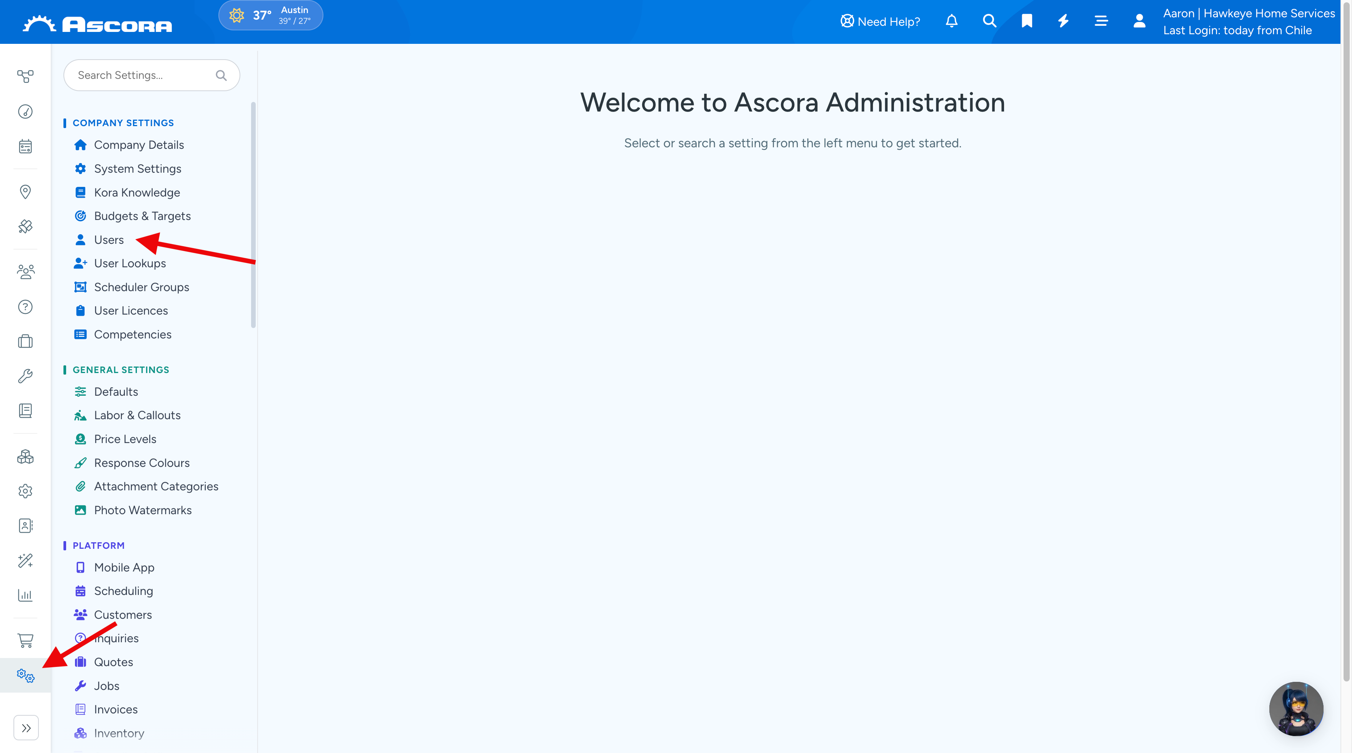Open Attachment Categories

pyautogui.click(x=146, y=486)
